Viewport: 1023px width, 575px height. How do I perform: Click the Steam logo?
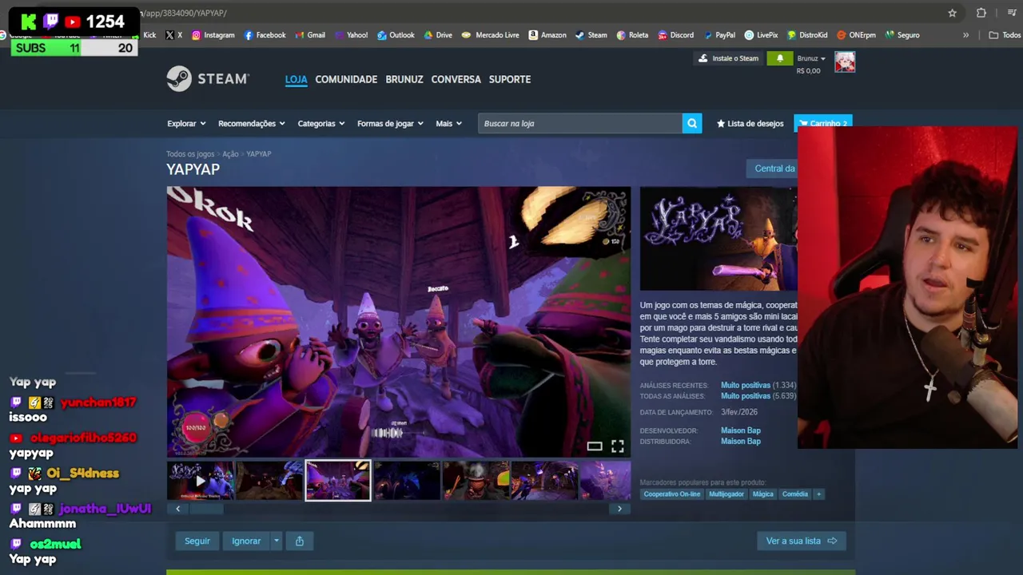coord(208,79)
